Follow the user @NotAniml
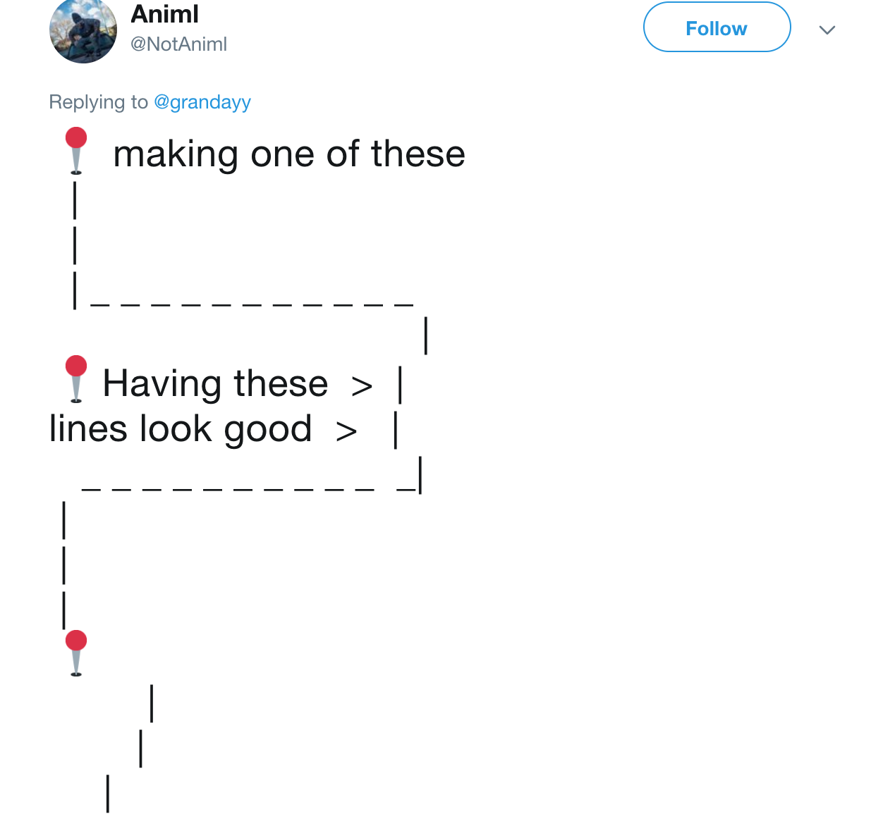Screen dimensions: 883x816 [x=717, y=27]
